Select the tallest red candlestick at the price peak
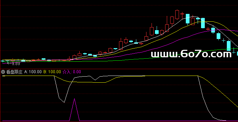This screenshot has width=238, height=122. click(x=177, y=15)
